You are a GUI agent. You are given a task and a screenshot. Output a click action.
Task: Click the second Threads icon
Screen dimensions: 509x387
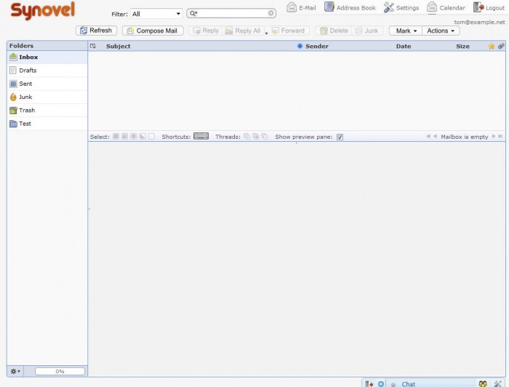255,136
